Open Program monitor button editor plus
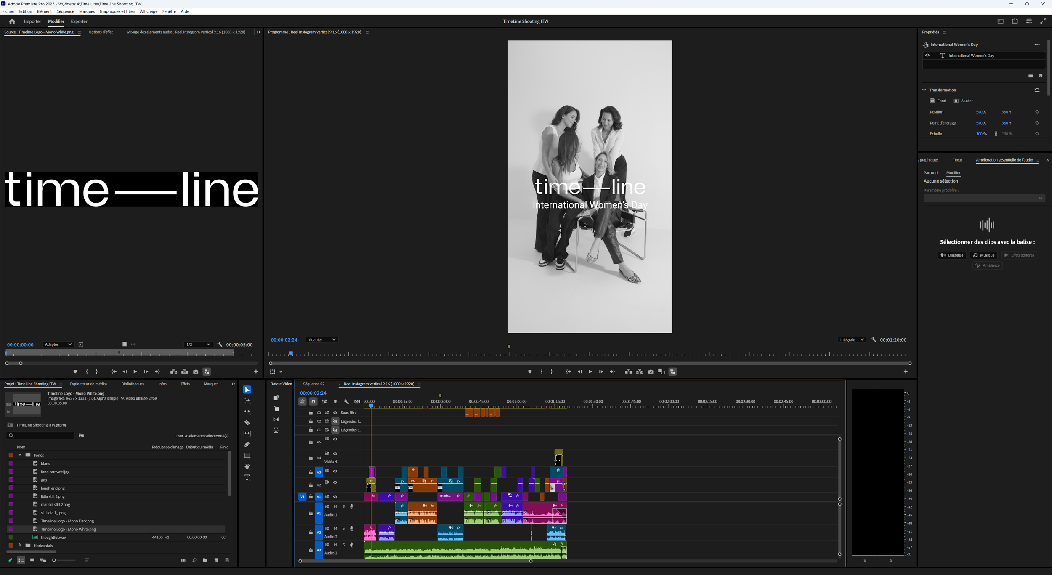This screenshot has width=1052, height=575. point(906,372)
